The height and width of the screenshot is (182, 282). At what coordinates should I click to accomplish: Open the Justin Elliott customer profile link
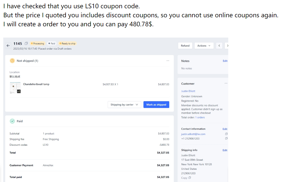(x=188, y=91)
